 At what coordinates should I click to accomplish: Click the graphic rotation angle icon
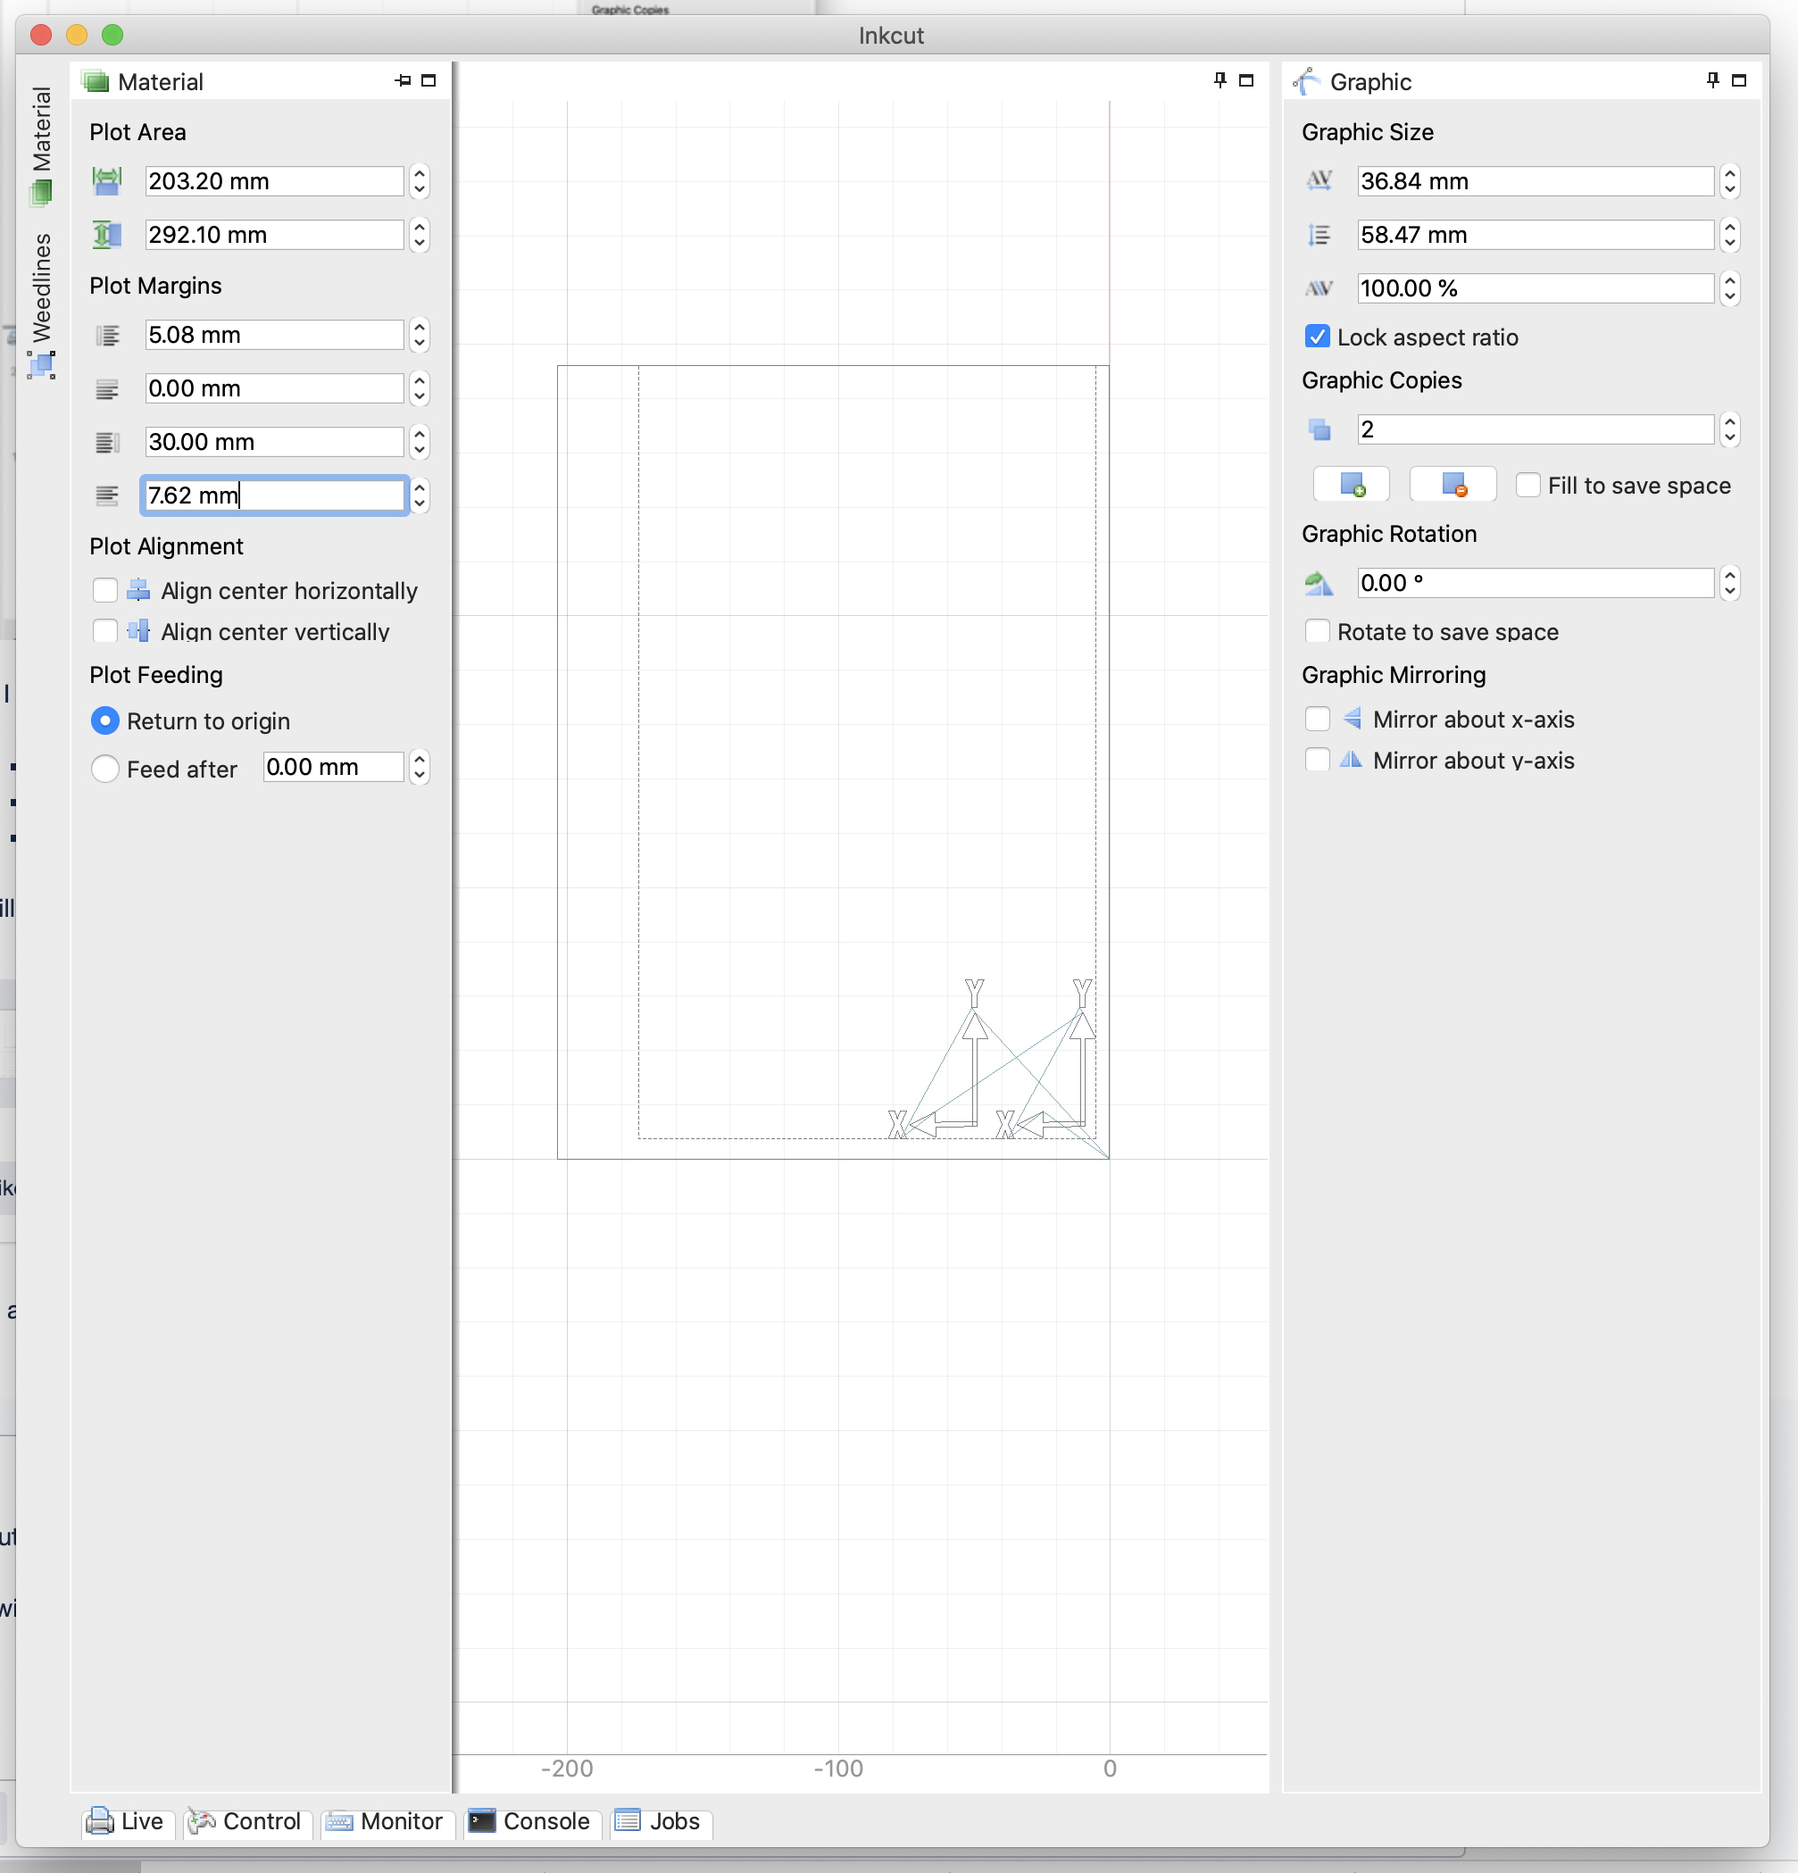pyautogui.click(x=1319, y=583)
